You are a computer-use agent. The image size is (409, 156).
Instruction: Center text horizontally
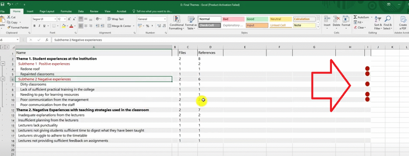tap(86, 26)
